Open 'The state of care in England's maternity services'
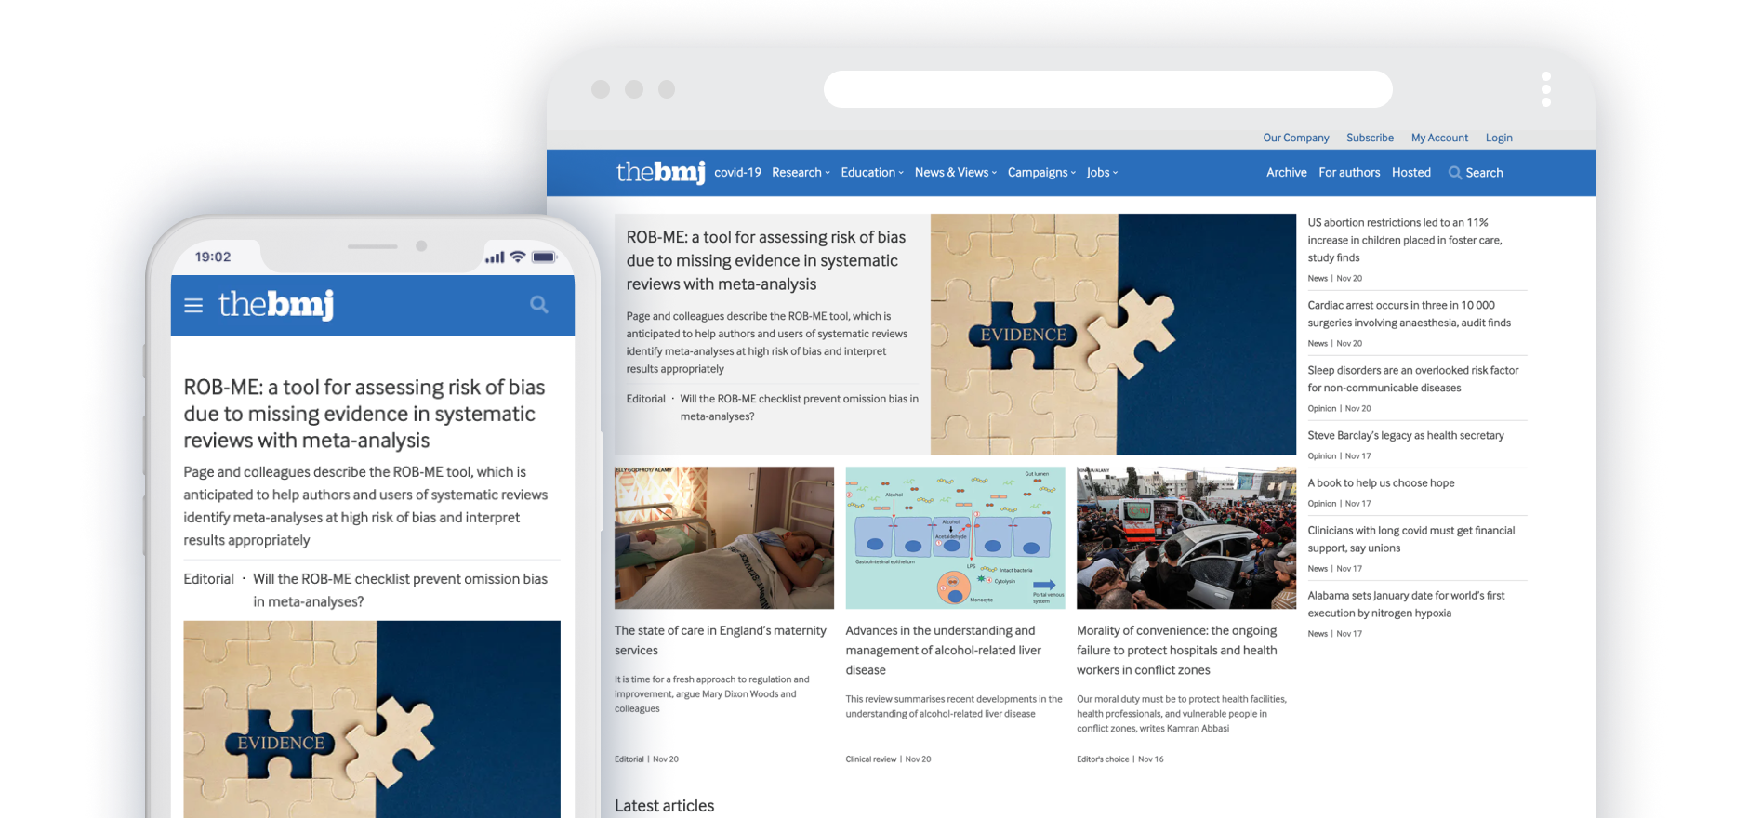The width and height of the screenshot is (1748, 818). pyautogui.click(x=721, y=640)
